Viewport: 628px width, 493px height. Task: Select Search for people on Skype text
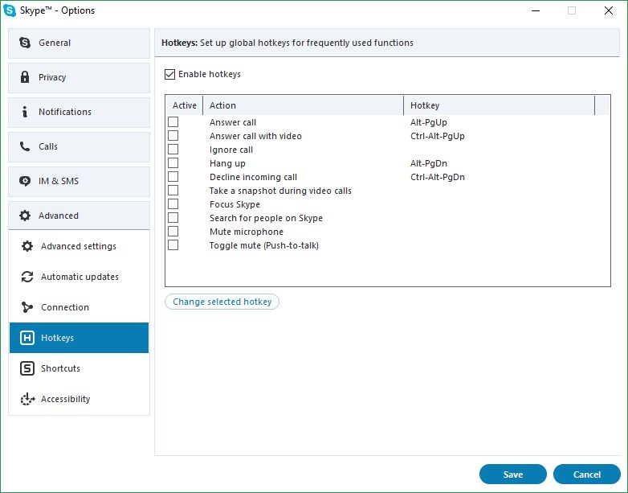click(266, 218)
